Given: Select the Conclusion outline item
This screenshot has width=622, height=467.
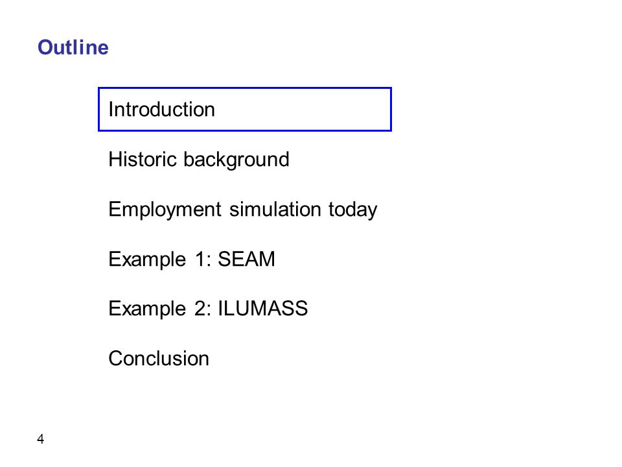Looking at the screenshot, I should coord(159,358).
